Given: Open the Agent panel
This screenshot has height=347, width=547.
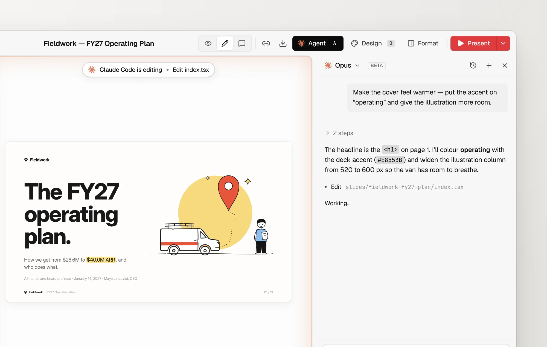Looking at the screenshot, I should point(318,43).
